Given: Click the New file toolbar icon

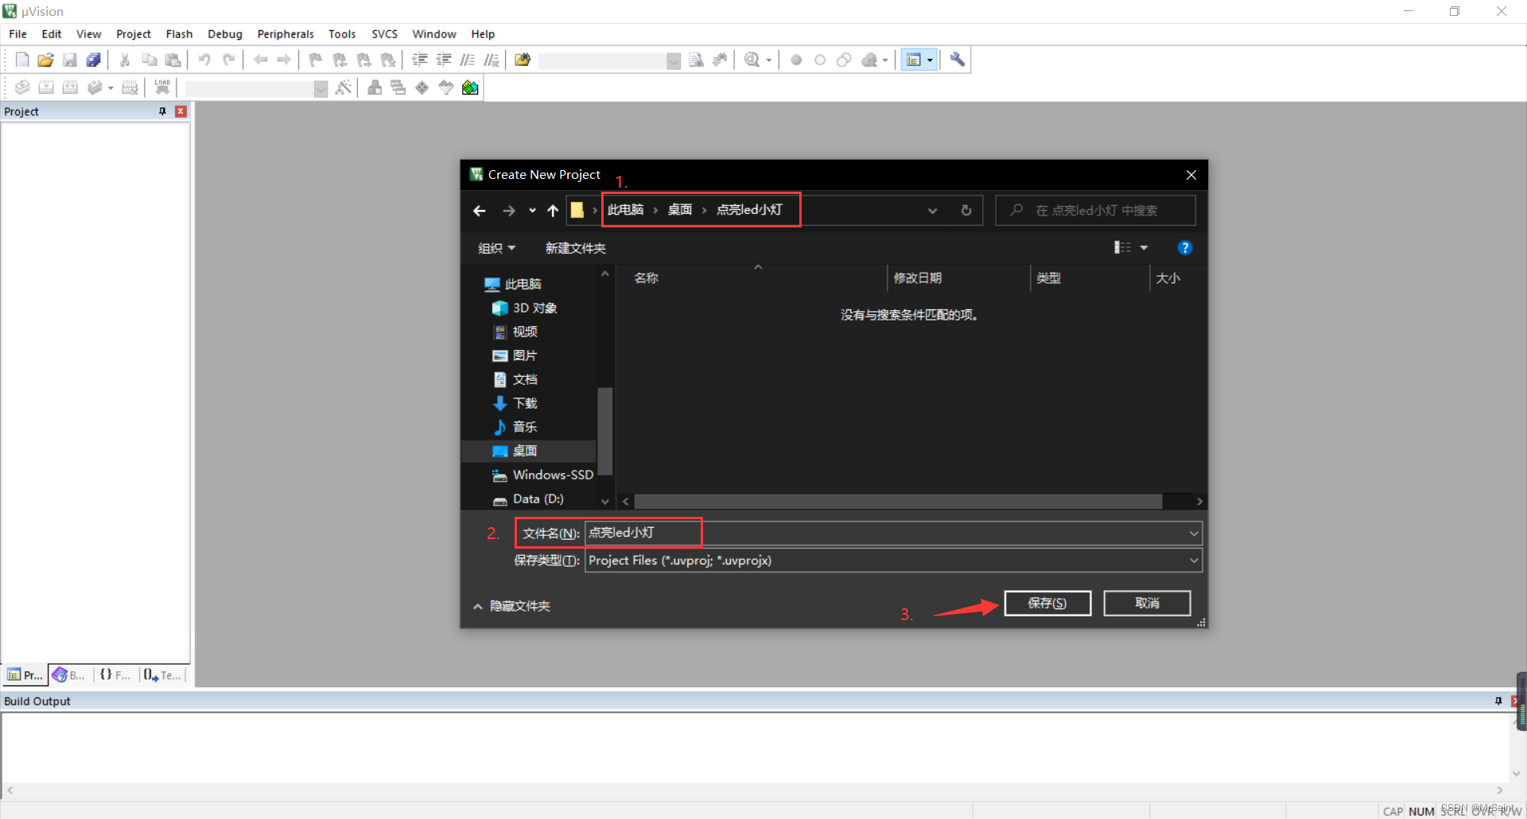Looking at the screenshot, I should click(22, 60).
